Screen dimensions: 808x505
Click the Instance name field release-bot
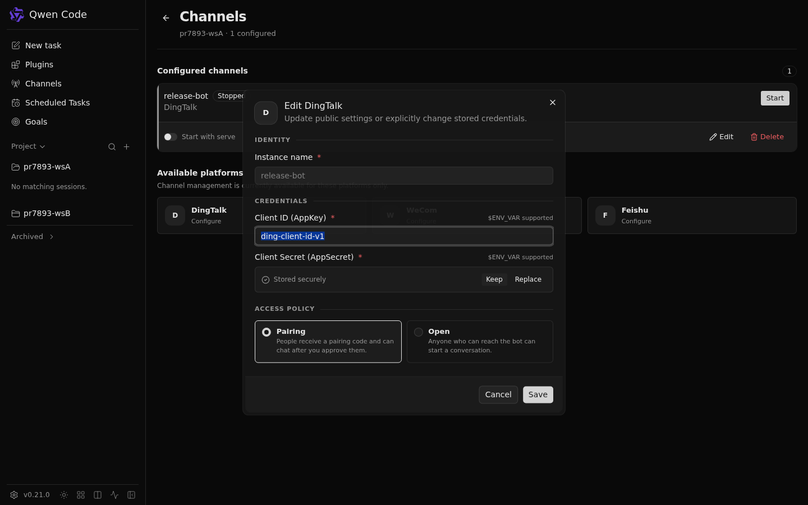click(404, 176)
